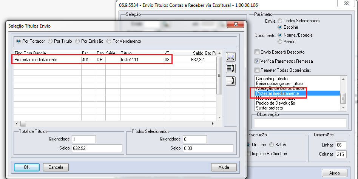Click Protestar imediatamente grid row cell

tap(47, 60)
